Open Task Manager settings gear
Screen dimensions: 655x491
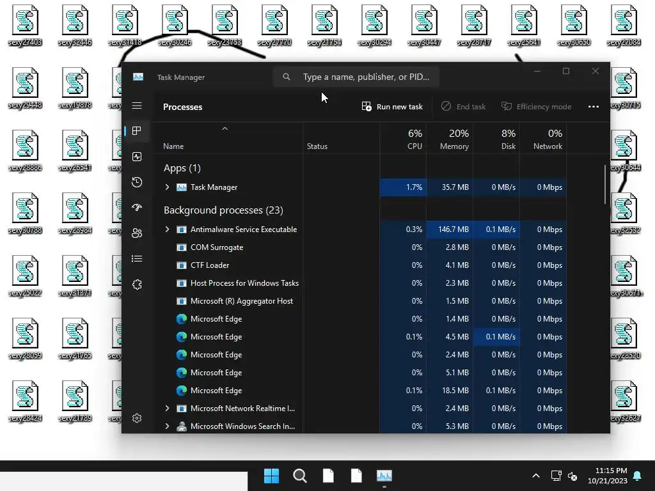point(137,418)
